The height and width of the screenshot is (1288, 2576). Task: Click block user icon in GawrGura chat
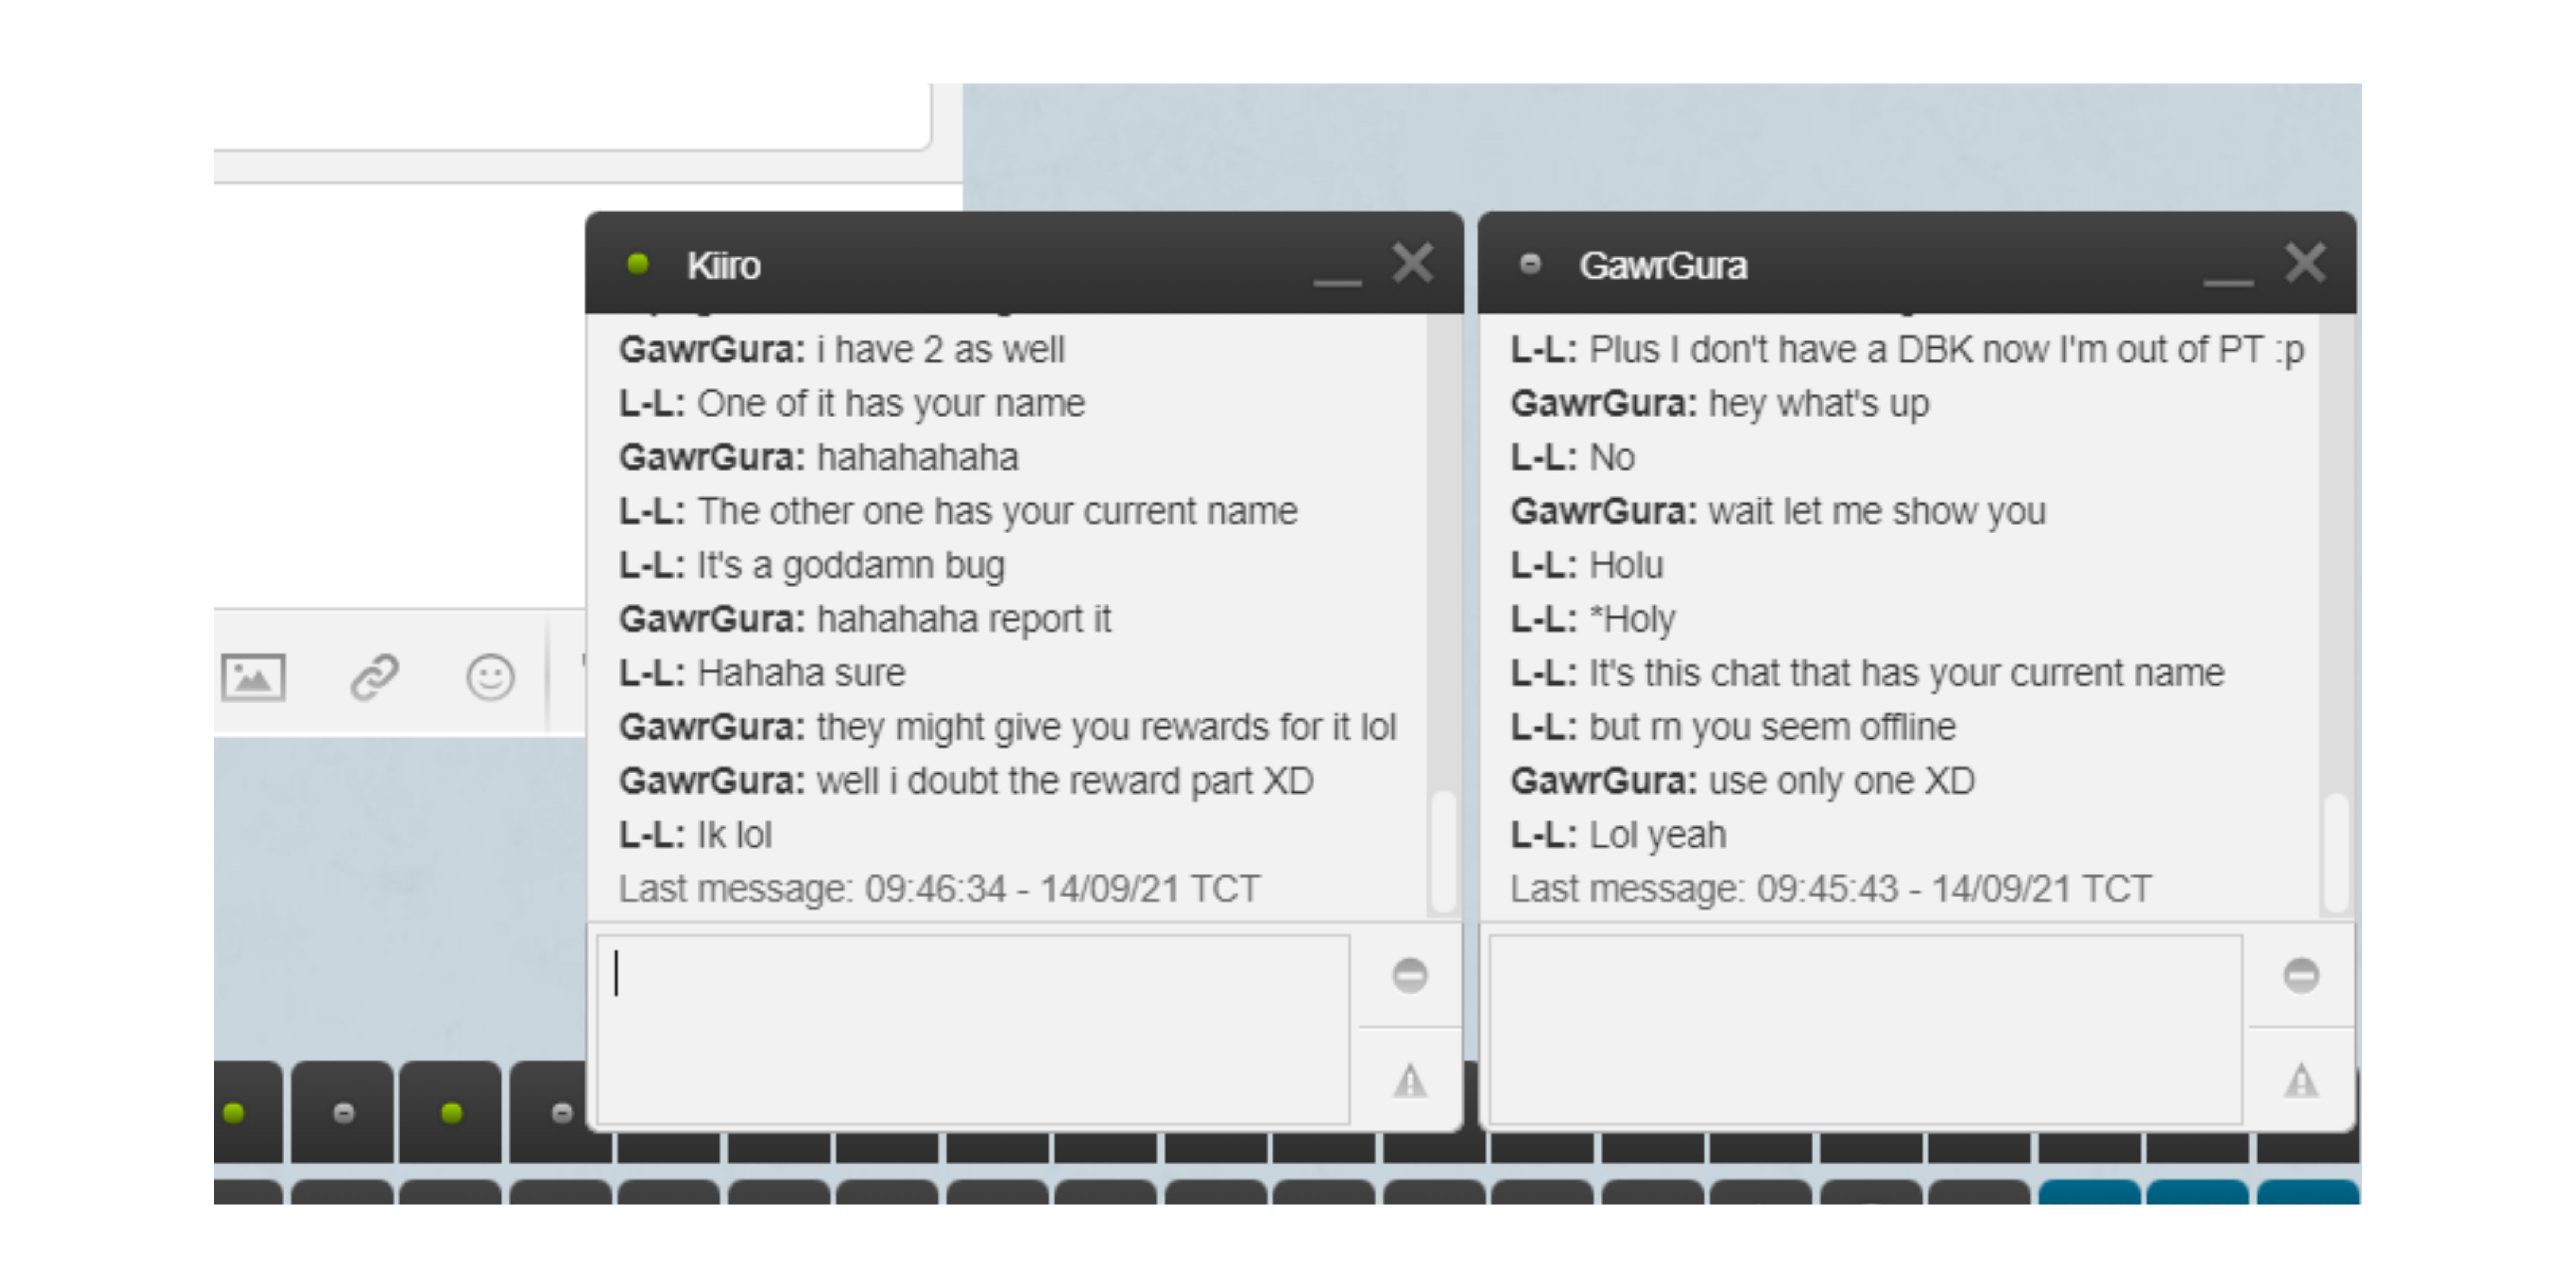(x=2301, y=975)
